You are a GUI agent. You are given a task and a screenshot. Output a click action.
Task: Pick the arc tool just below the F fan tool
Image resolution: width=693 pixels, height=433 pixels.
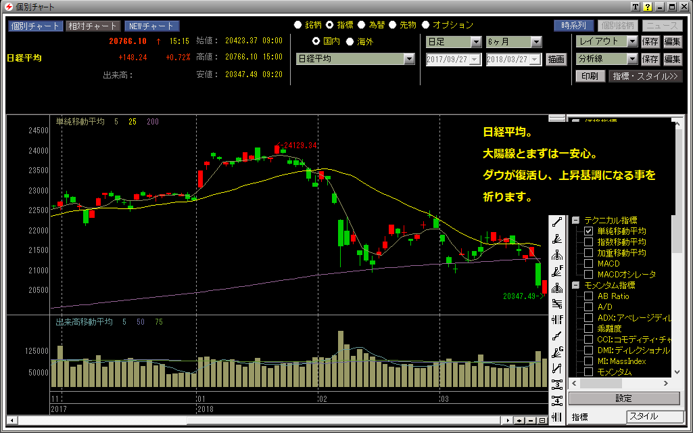click(557, 288)
